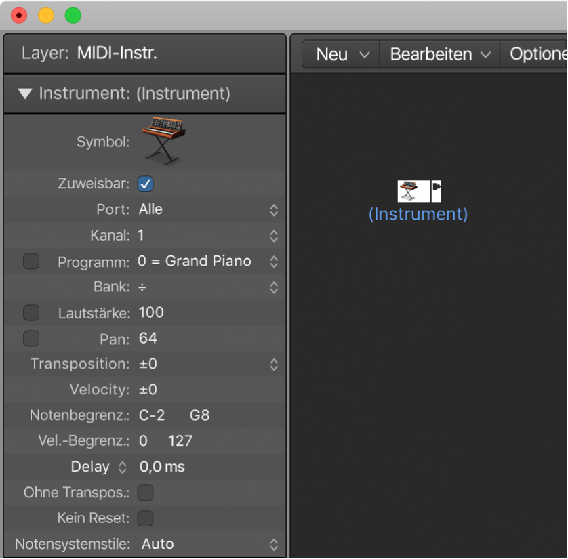
Task: Click the Transposition up-down arrows
Action: click(x=274, y=365)
